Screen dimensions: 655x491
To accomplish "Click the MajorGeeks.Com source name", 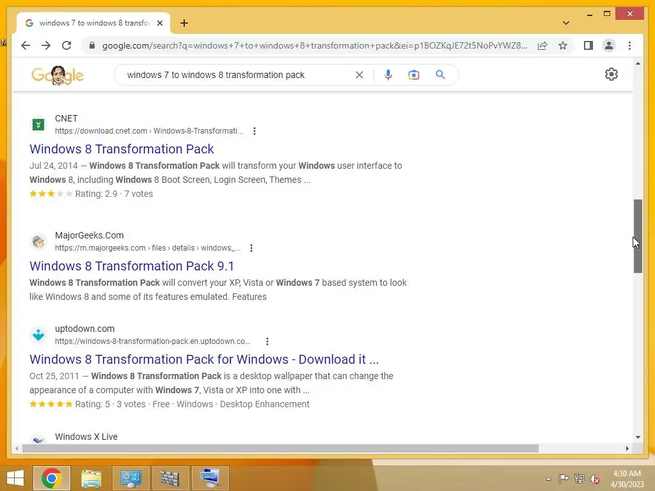I will pyautogui.click(x=90, y=235).
